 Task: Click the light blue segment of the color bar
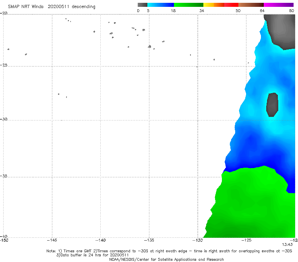[x=161, y=5]
